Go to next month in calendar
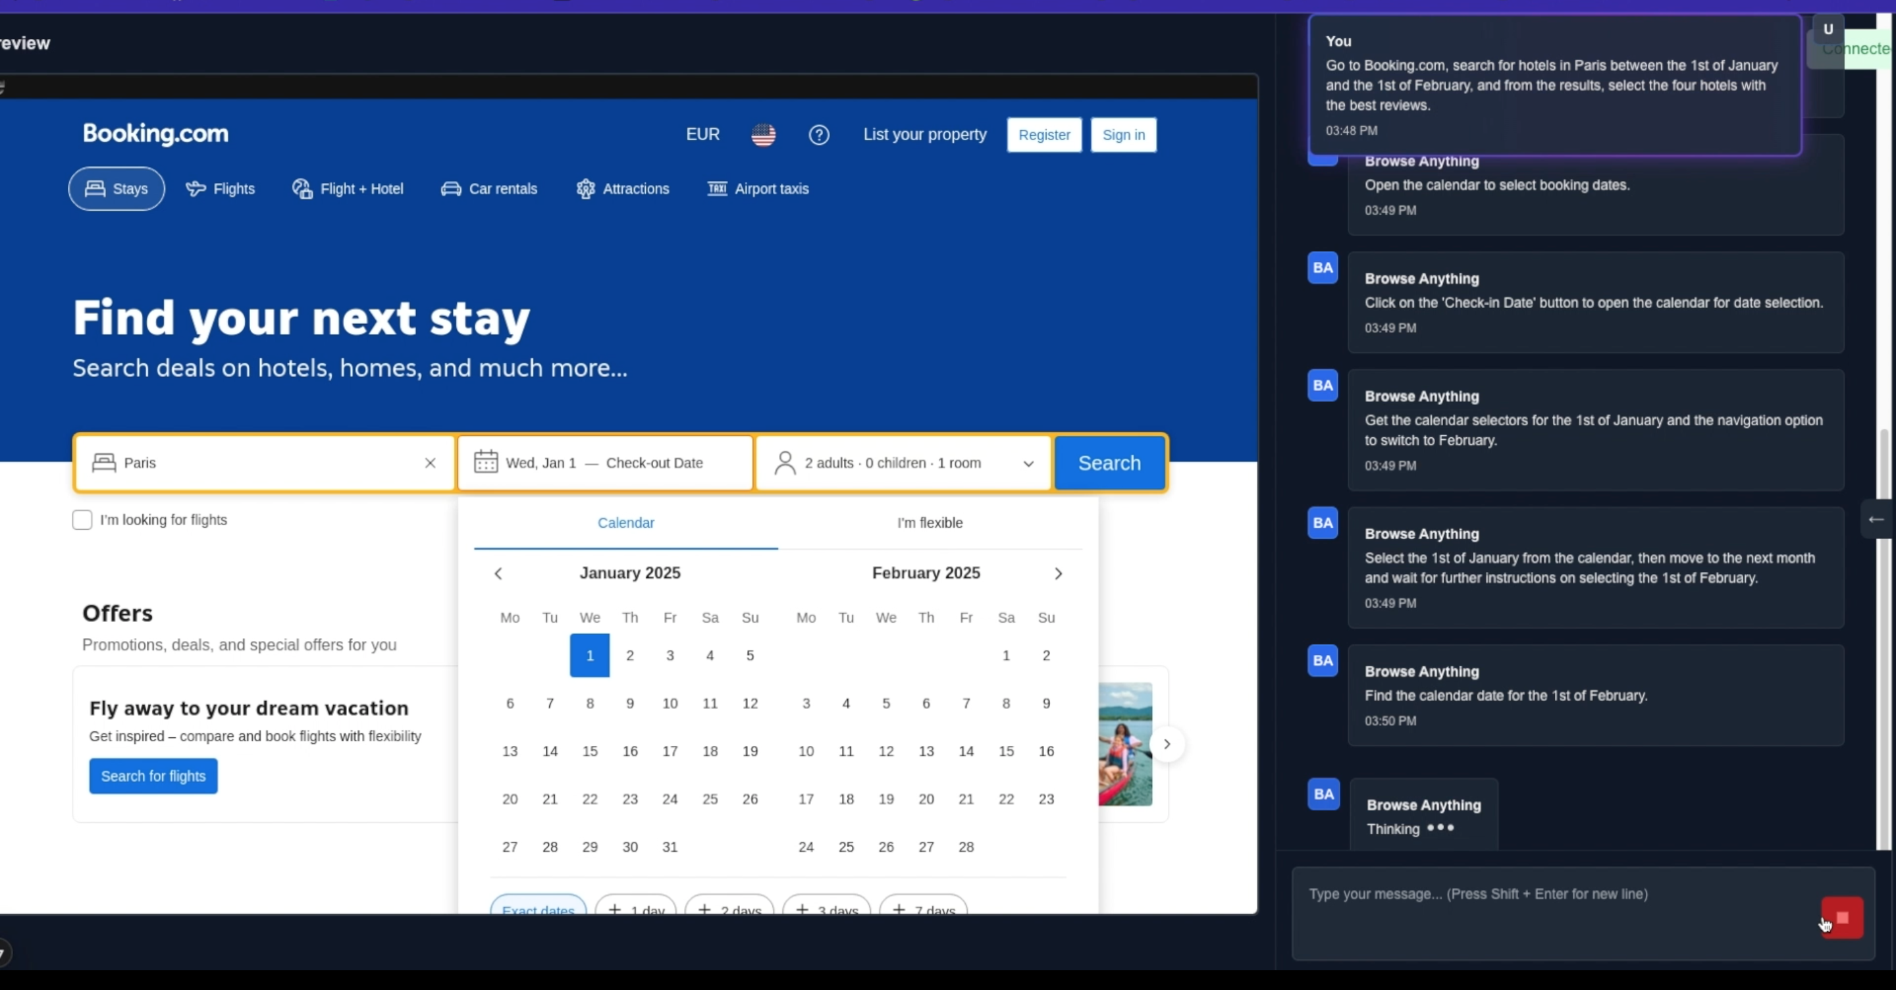1896x990 pixels. pos(1058,573)
